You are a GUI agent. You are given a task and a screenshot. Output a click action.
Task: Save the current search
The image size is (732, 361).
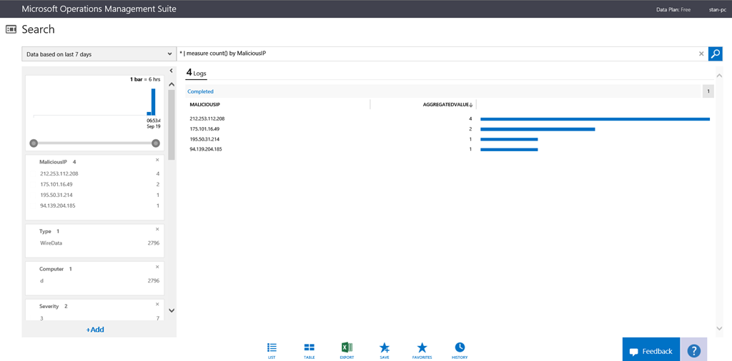[385, 348]
